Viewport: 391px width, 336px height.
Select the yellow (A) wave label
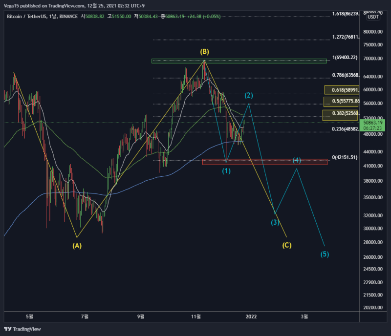pyautogui.click(x=77, y=246)
